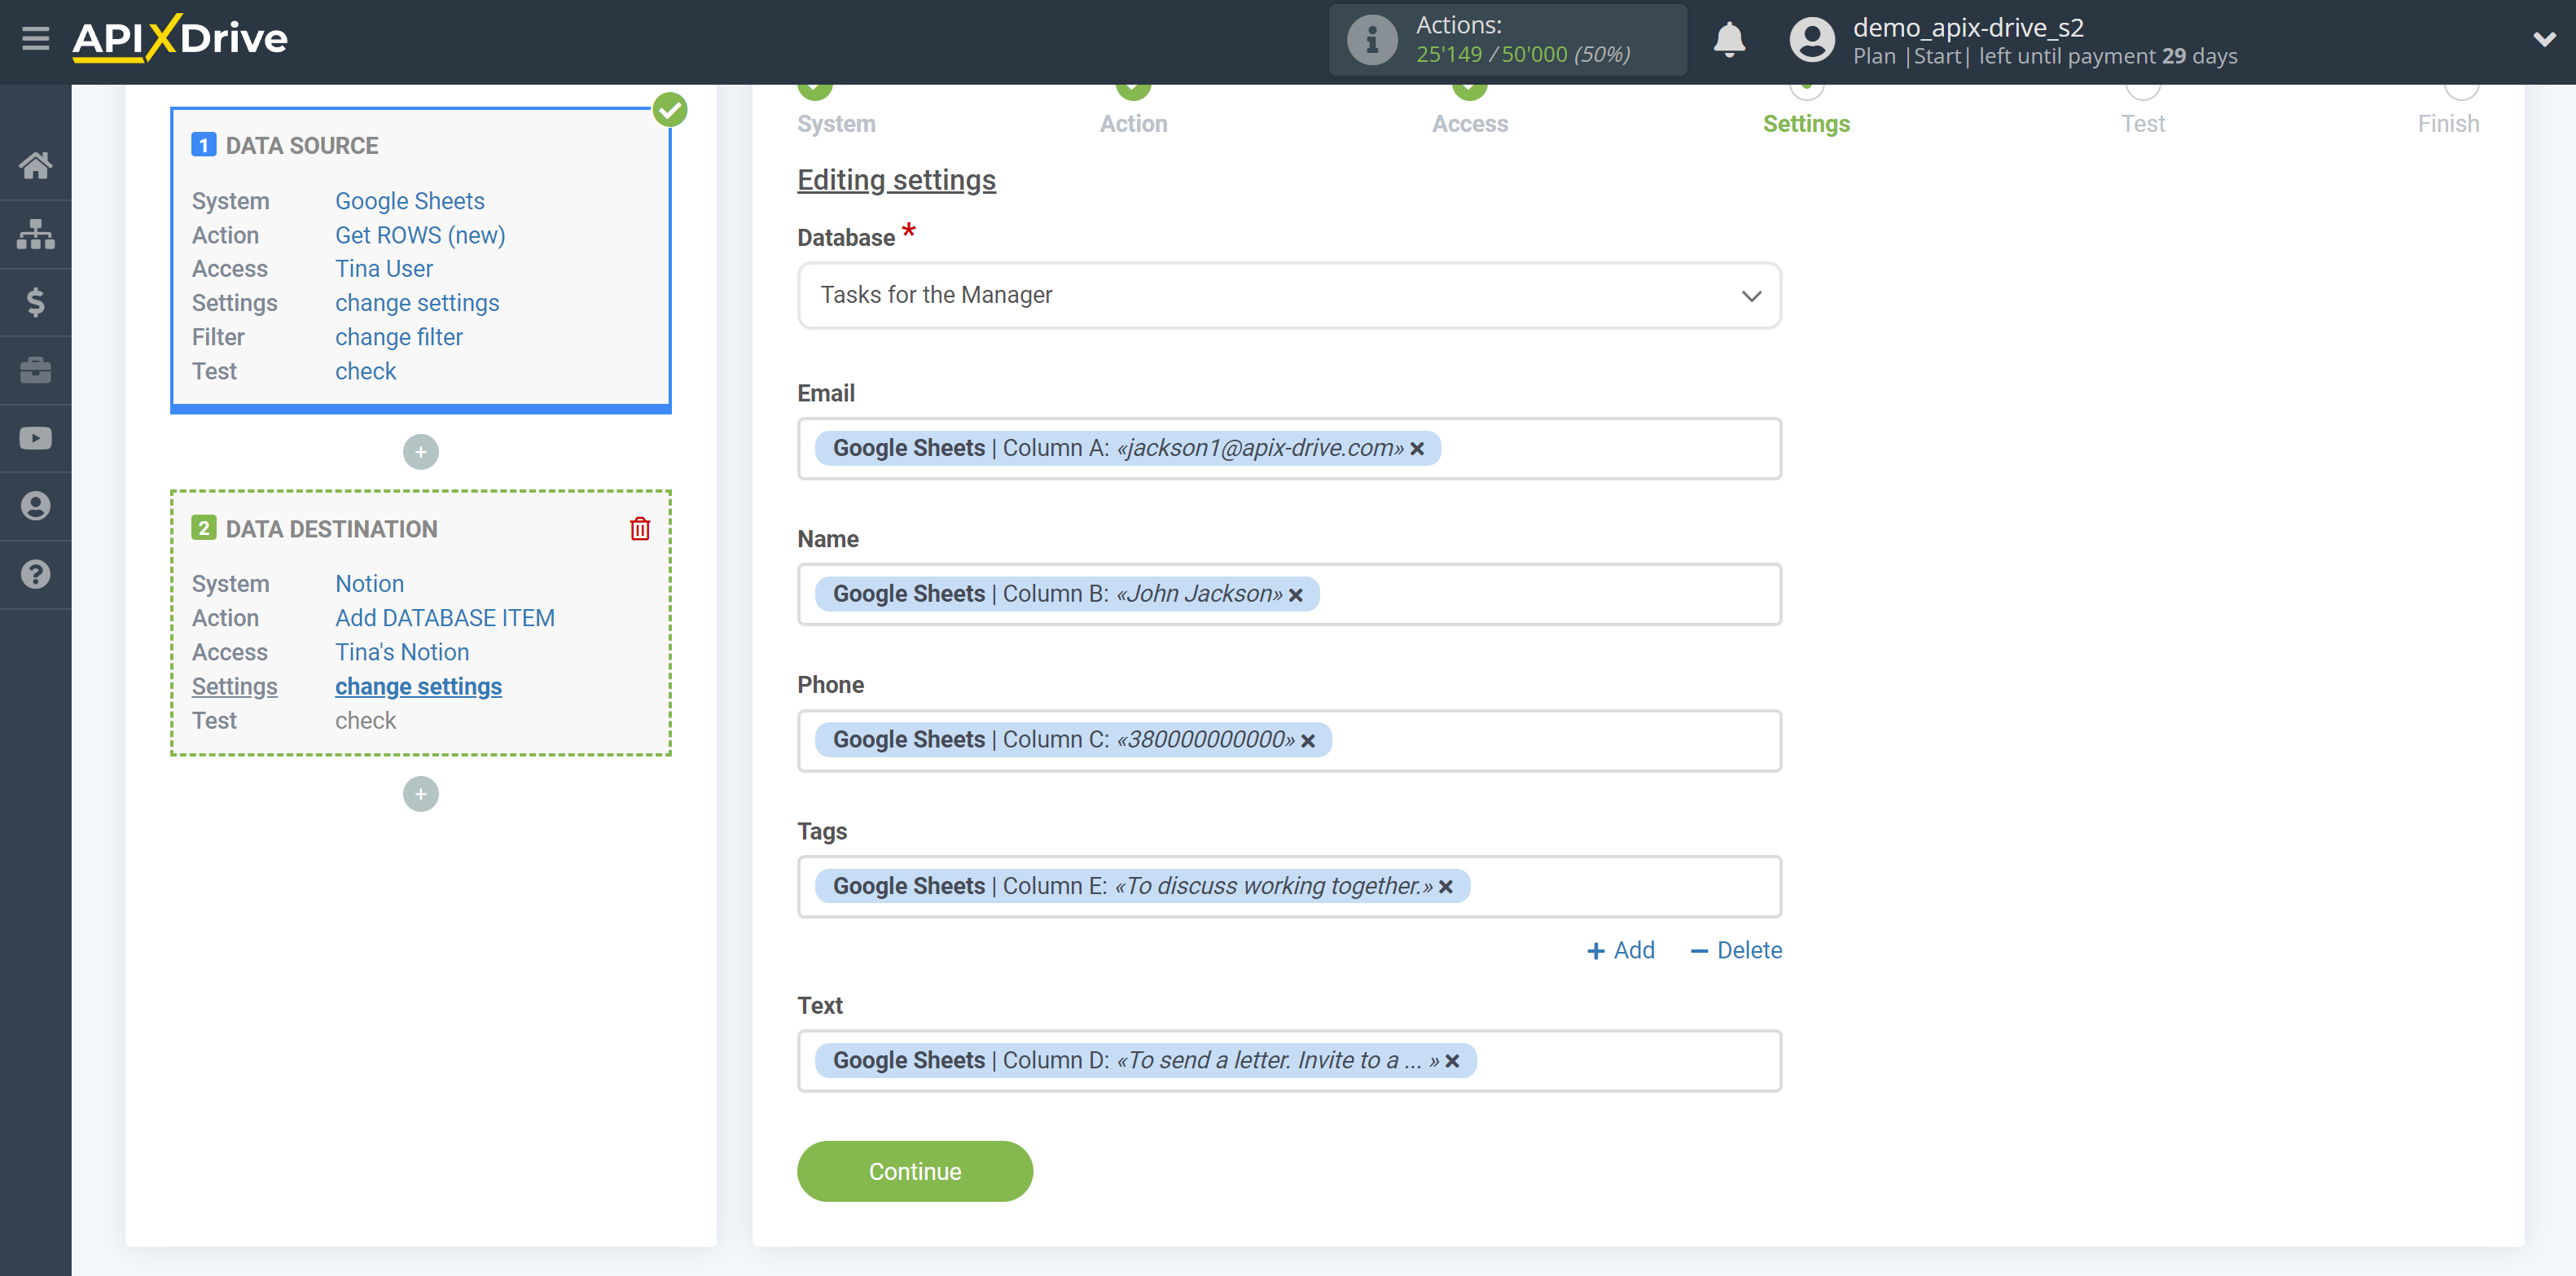Remove the jackson1@apix-drive.com Email mapping
2576x1276 pixels.
1419,449
